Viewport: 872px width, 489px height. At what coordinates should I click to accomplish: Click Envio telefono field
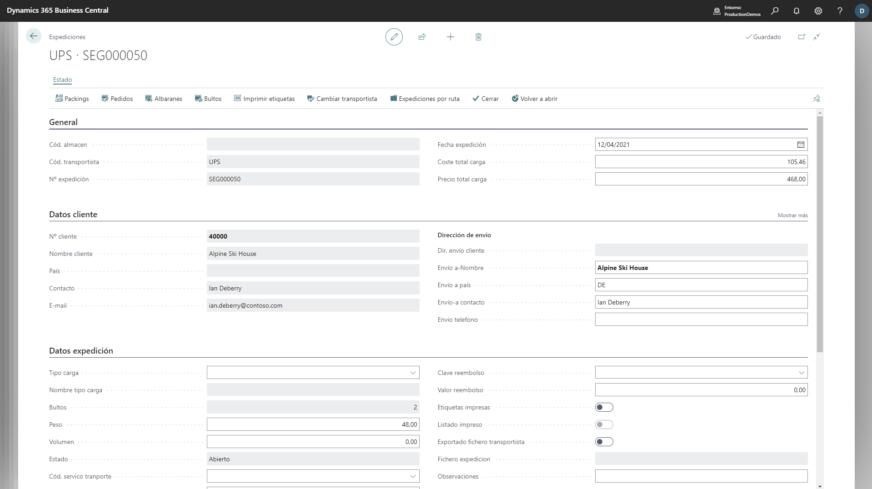pyautogui.click(x=701, y=319)
